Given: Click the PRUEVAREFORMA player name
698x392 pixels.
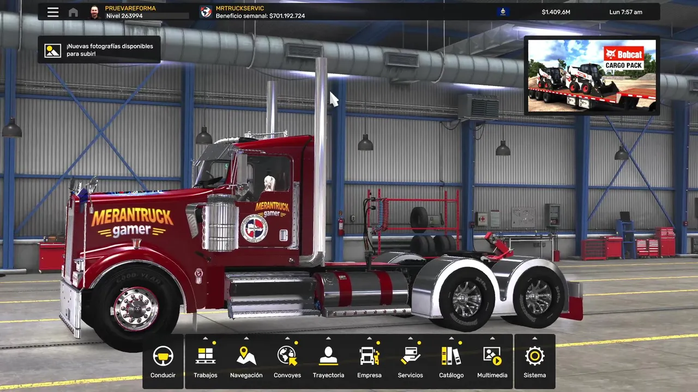Looking at the screenshot, I should [130, 8].
